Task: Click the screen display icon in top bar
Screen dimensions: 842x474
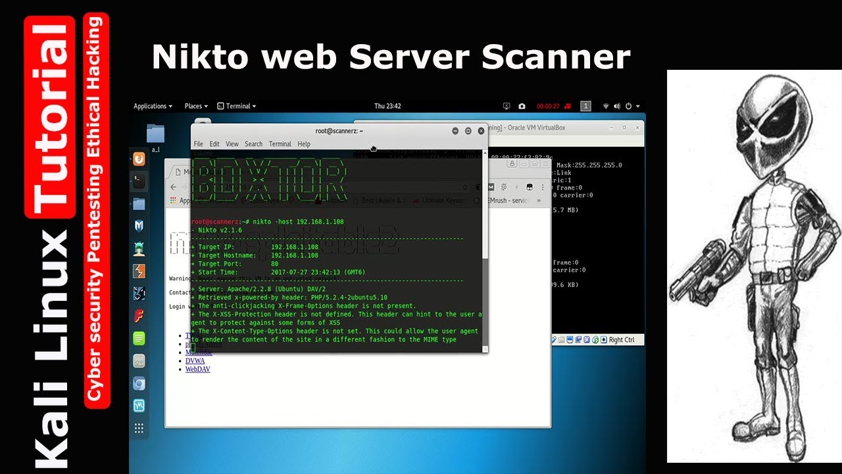Action: point(507,106)
